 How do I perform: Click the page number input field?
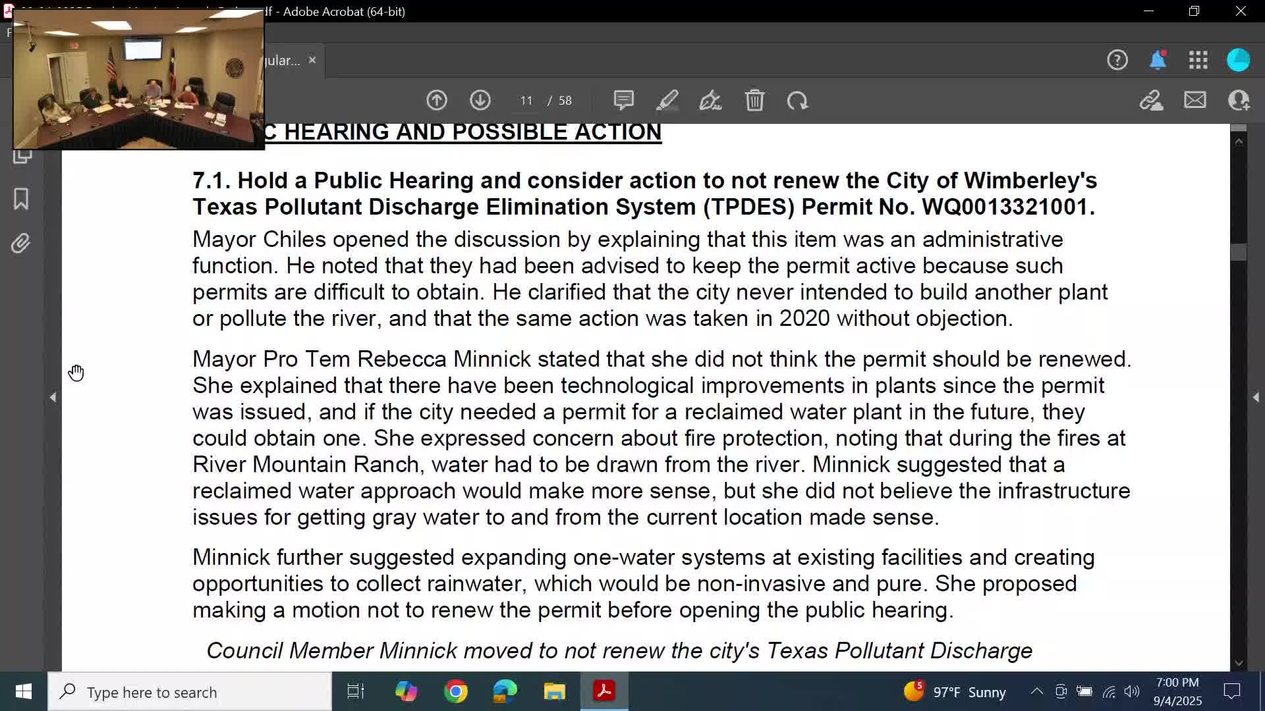525,100
